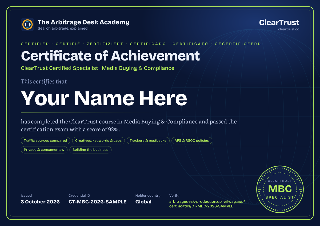Image resolution: width=320 pixels, height=226 pixels.
Task: Open the arbitragedesk-production verification URL
Action: point(207,204)
